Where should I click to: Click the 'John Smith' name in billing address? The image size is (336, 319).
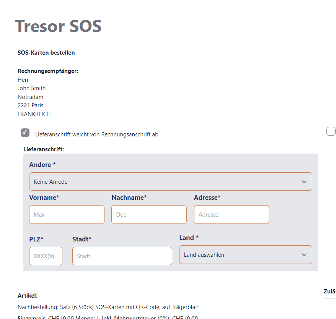click(x=32, y=88)
